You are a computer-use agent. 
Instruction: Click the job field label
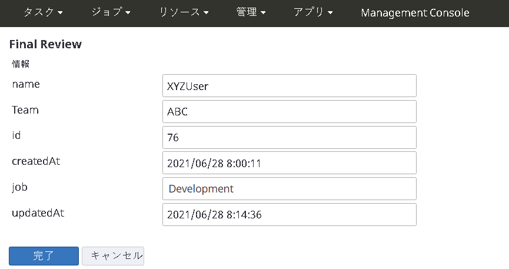click(x=20, y=187)
